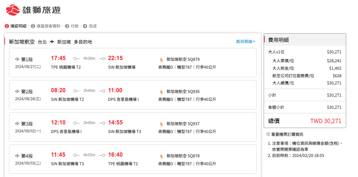This screenshot has height=177, width=358.
Task: Click flight number 新加坡航空 SQ937
Action: [183, 124]
